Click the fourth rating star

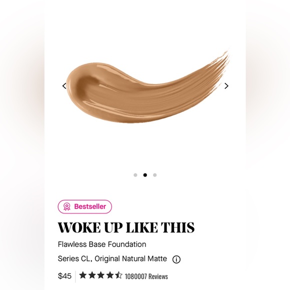(109, 275)
